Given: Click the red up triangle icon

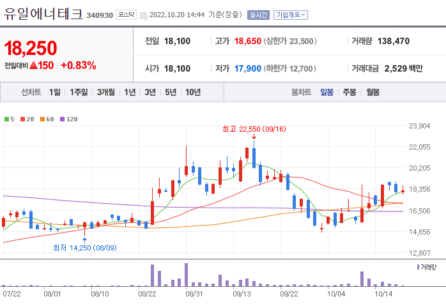Looking at the screenshot, I should pos(34,65).
